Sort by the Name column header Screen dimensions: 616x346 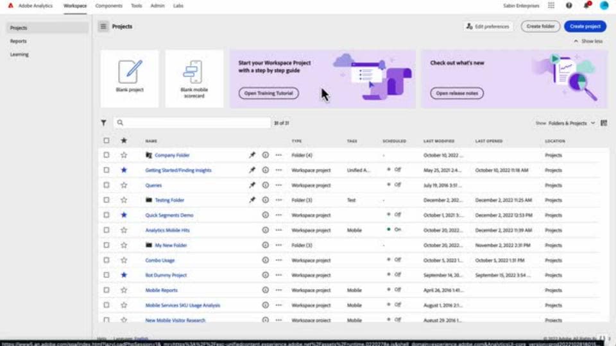[151, 141]
